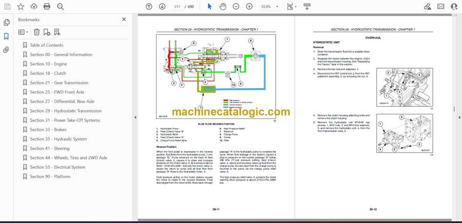Screen dimensions: 462x223
Task: Jump to Section 31 - Power Take-Off Systems
Action: coord(65,120)
